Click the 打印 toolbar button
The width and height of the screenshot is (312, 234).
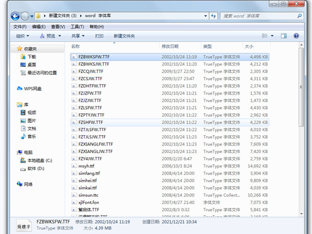tap(99, 36)
